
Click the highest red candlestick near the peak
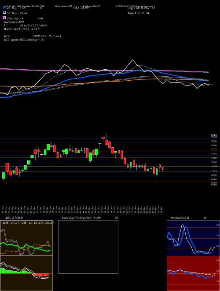tap(103, 138)
